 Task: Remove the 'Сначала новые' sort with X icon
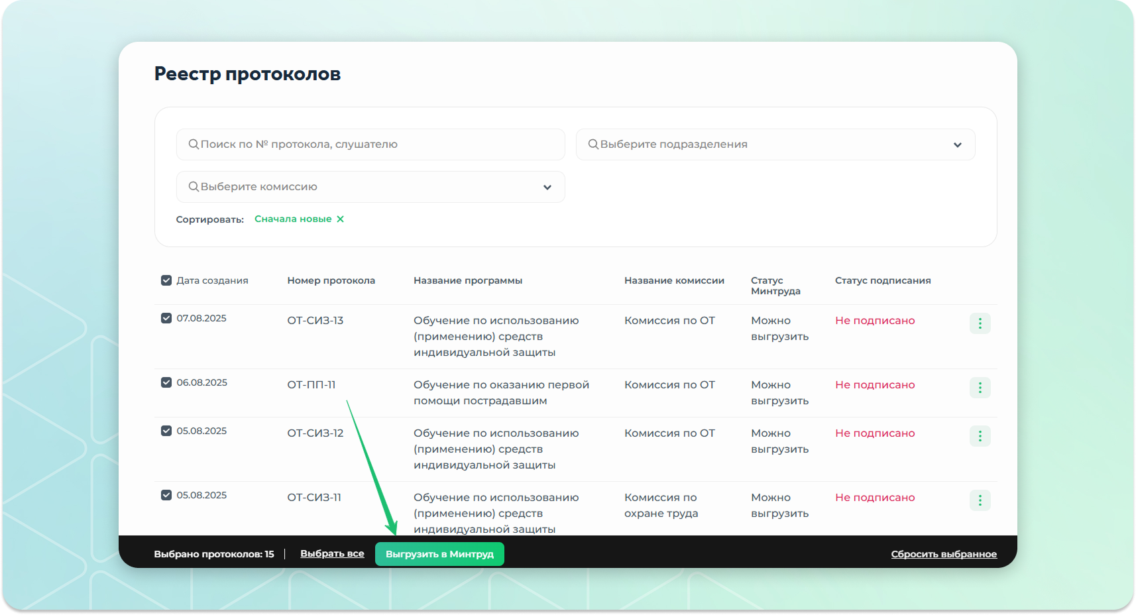click(340, 219)
